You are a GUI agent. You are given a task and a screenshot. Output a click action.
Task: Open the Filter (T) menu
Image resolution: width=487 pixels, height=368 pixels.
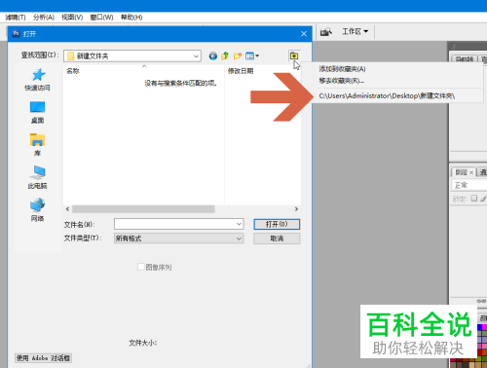point(16,18)
